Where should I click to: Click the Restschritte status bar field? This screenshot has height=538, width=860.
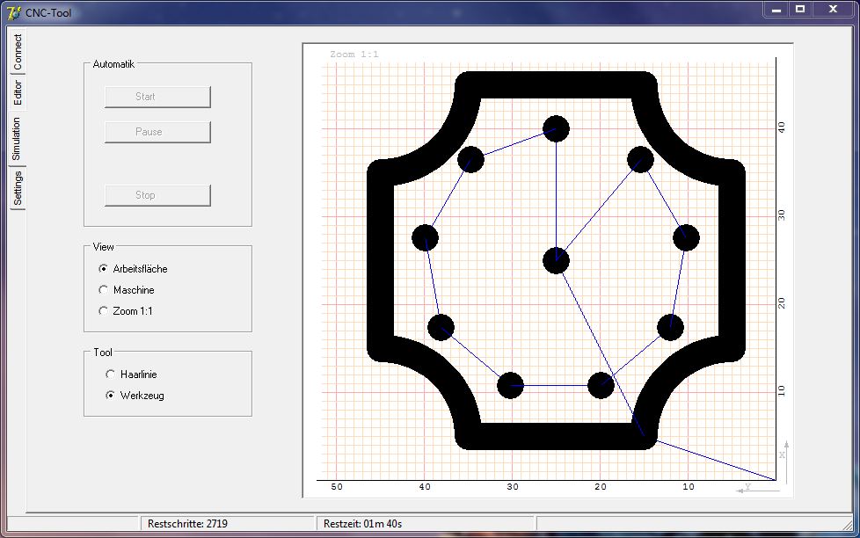(228, 524)
